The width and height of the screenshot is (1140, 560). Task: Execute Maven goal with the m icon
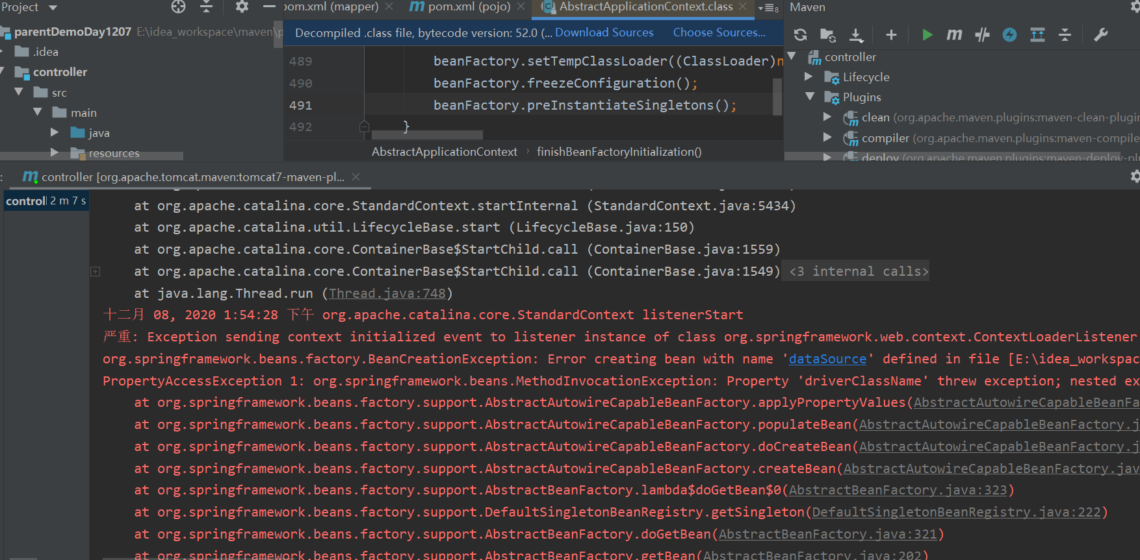[x=954, y=34]
